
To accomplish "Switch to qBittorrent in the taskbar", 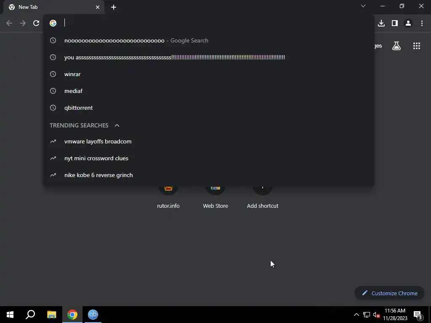I will coord(93,315).
